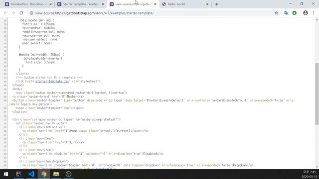Click the dropdown-toggle 'Dropdown' source line

click(138, 165)
